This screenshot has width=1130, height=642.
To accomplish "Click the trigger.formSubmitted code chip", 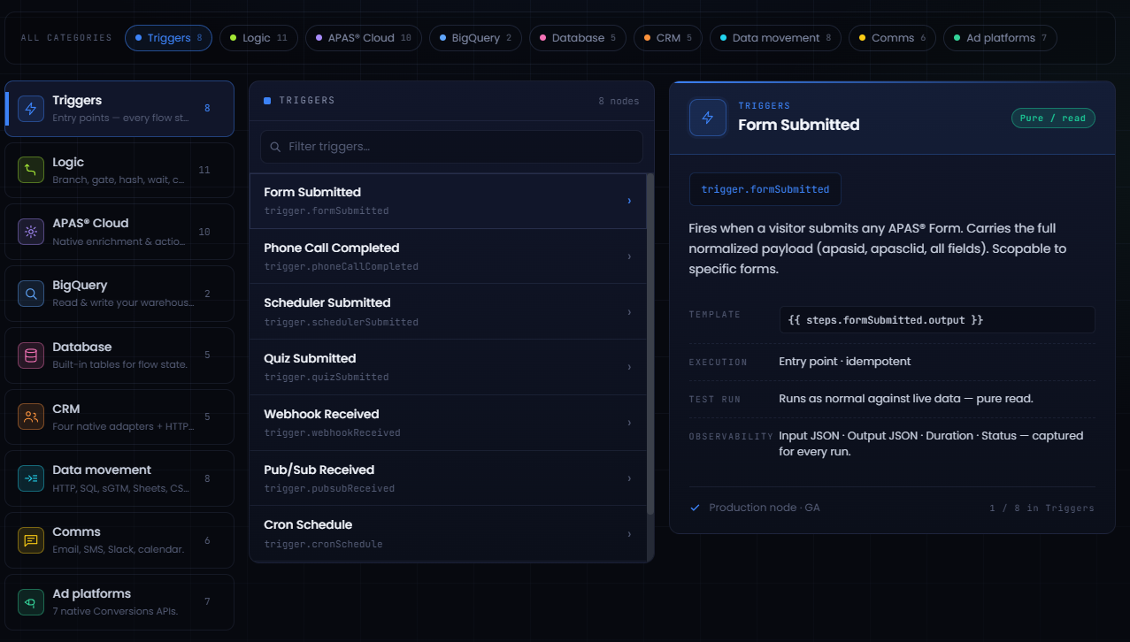I will pos(765,189).
